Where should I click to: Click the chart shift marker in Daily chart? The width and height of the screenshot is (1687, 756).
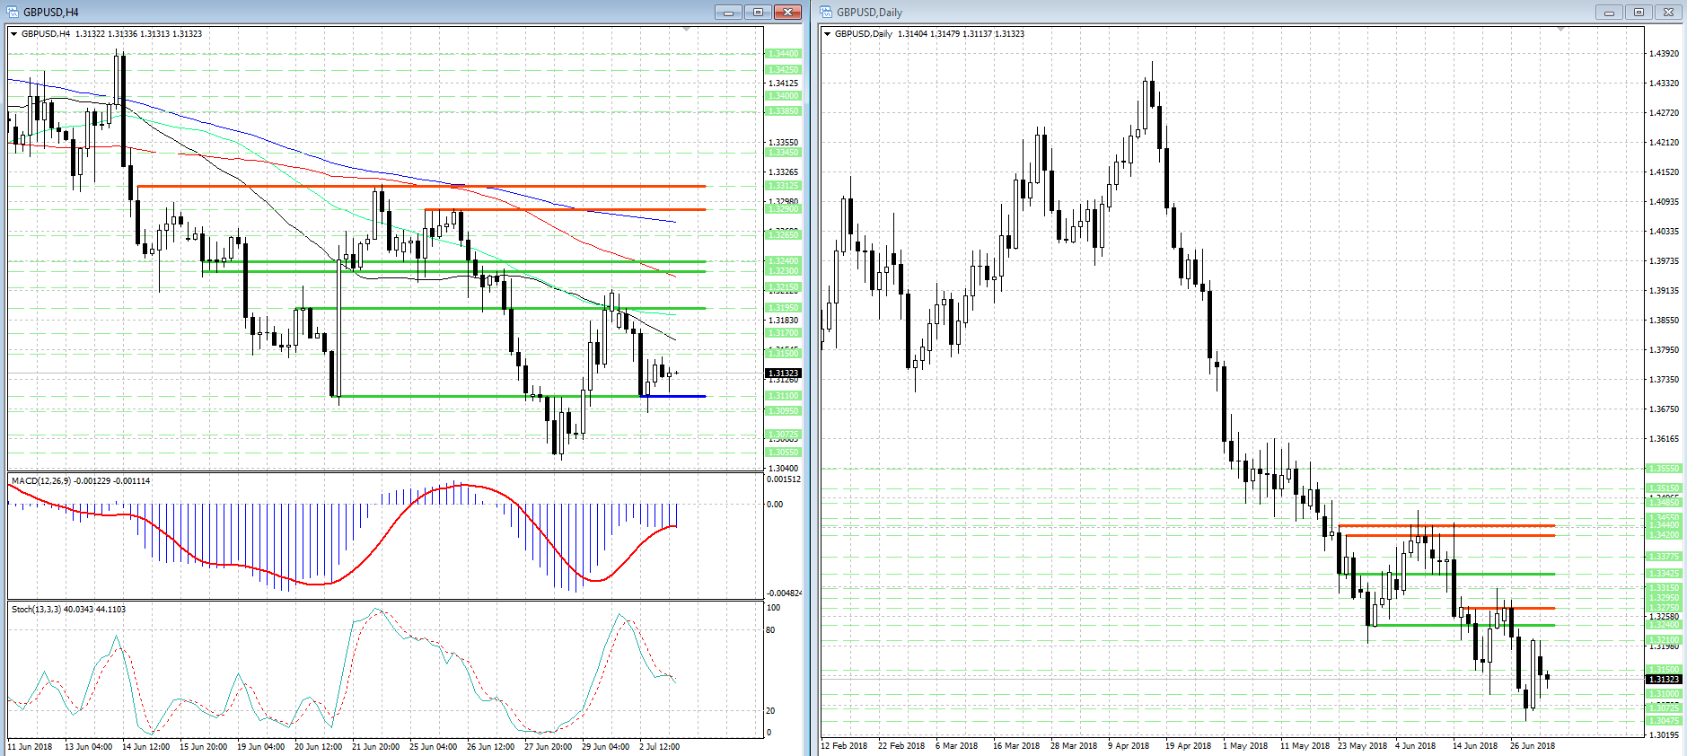pyautogui.click(x=1561, y=30)
